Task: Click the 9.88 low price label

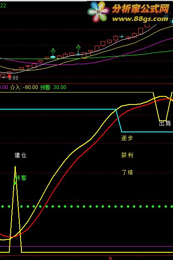Action: (x=13, y=78)
